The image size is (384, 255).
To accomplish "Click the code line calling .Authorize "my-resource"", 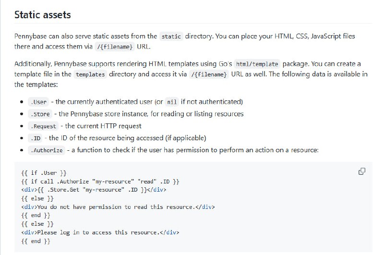I will click(x=100, y=181).
